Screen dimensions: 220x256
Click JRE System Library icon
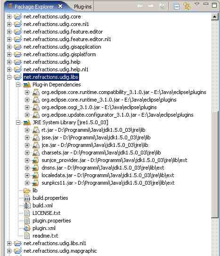[x=27, y=122]
